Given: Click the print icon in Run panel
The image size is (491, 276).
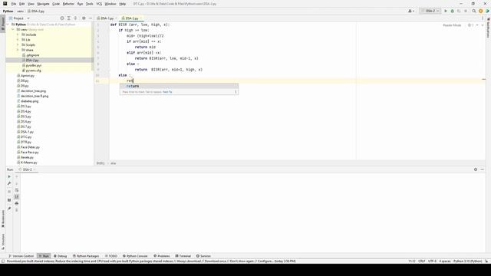Looking at the screenshot, I should click(17, 203).
